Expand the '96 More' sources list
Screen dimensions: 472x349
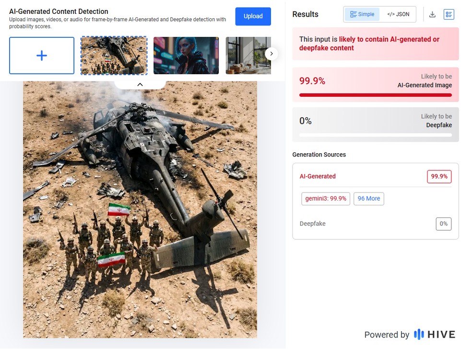click(368, 199)
